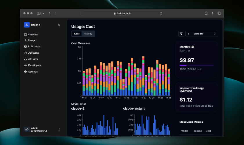The image size is (244, 145).
Task: Expand the Realm 1 switcher
Action: pos(59,25)
